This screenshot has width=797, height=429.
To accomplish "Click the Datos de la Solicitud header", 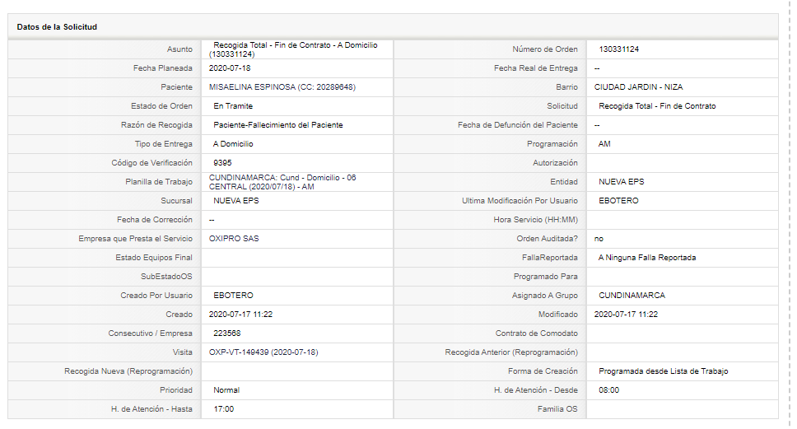I will point(57,27).
